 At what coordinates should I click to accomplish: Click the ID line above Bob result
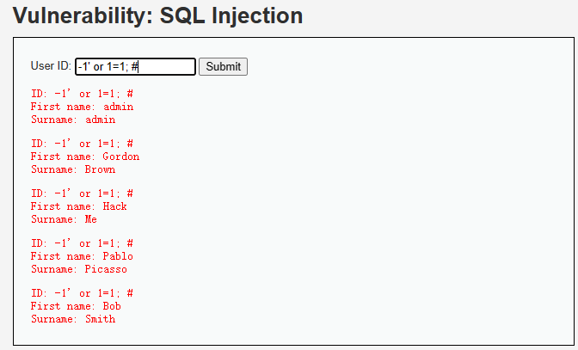(82, 293)
